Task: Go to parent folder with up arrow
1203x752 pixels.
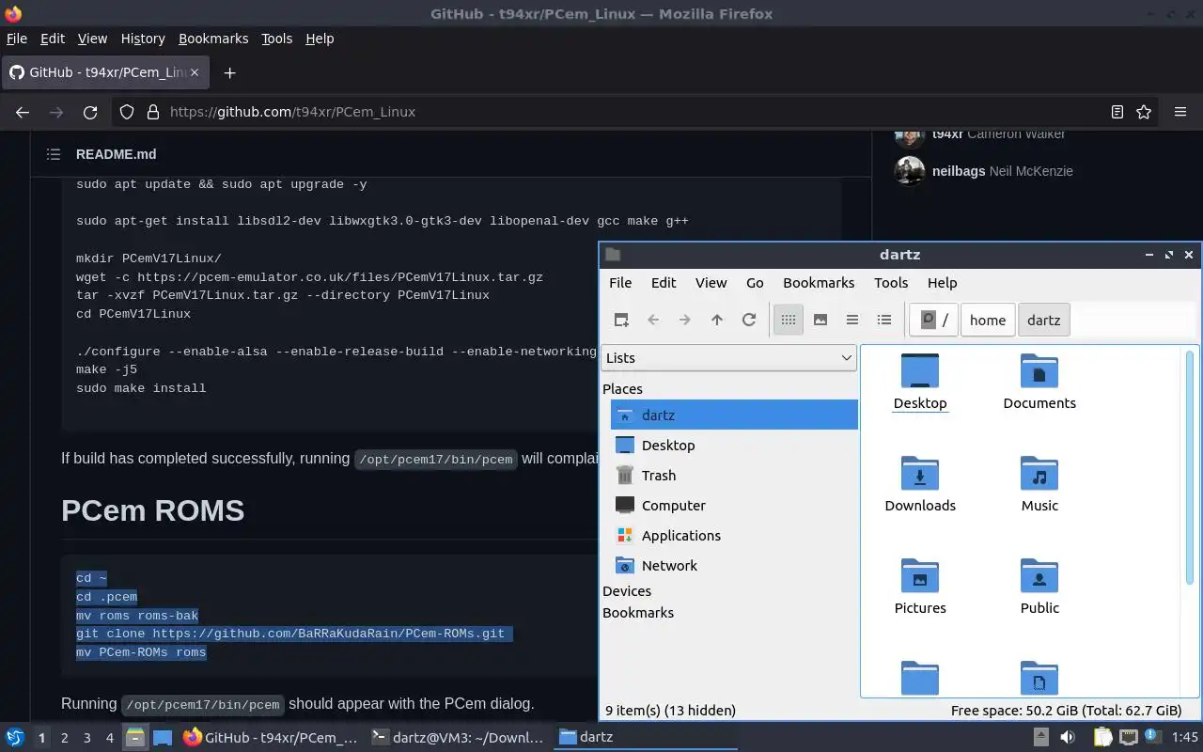Action: 717,320
